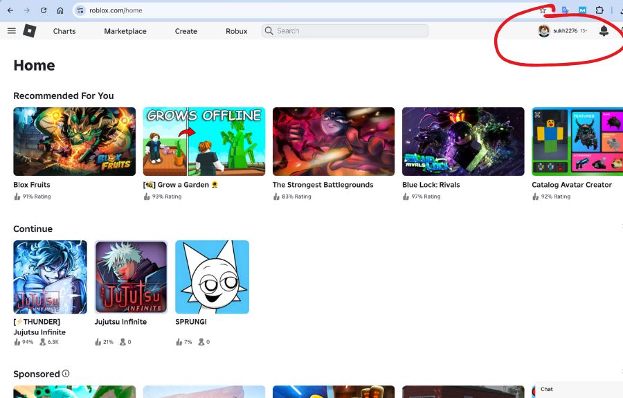
Task: Open the Charts tab
Action: tap(64, 31)
